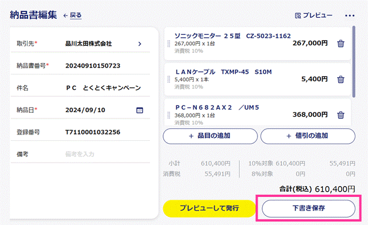Save as draft with 下書き保存
Screen dimensions: 368x225
(308, 208)
